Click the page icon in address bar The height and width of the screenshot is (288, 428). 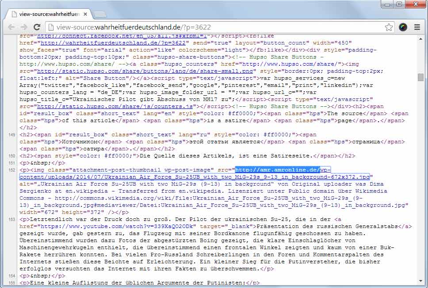[x=50, y=27]
